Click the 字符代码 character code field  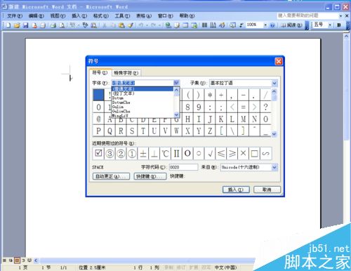point(183,167)
